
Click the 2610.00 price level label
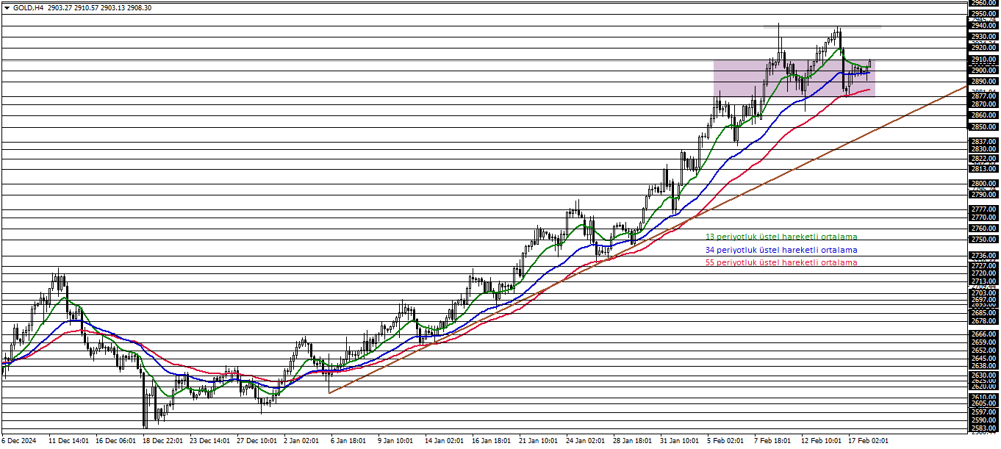point(983,397)
